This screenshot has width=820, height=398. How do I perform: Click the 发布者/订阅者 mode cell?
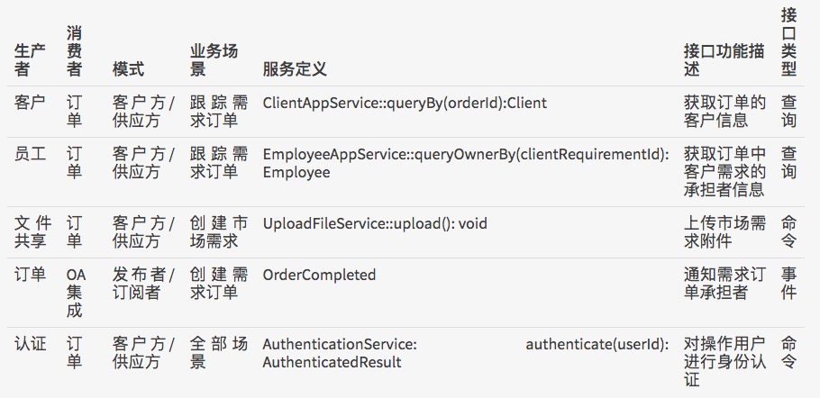(144, 284)
